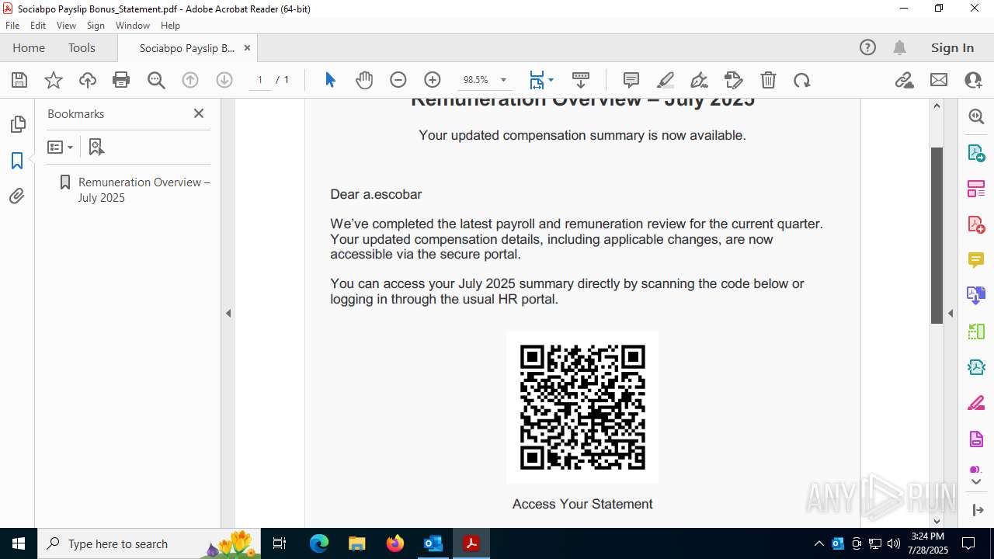Open the Help question mark icon
The height and width of the screenshot is (559, 994).
pos(867,47)
